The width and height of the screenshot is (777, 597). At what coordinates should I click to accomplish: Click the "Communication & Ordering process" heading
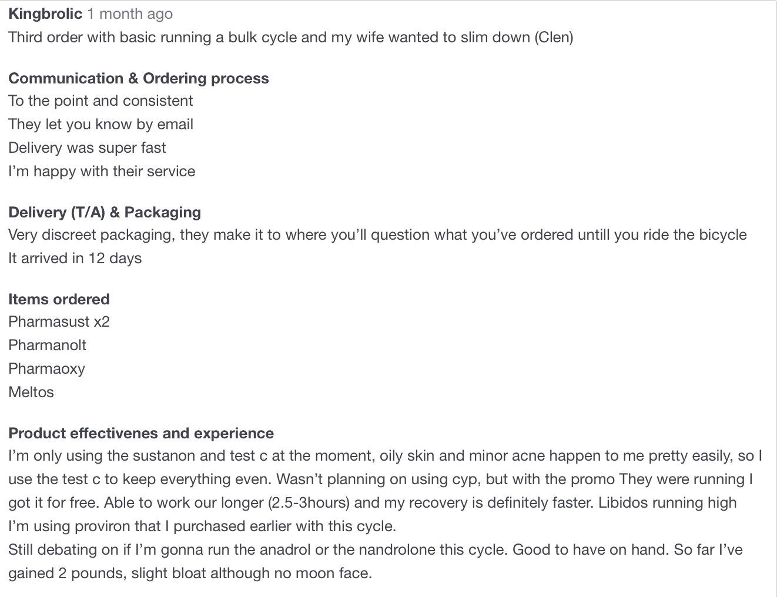pos(139,78)
